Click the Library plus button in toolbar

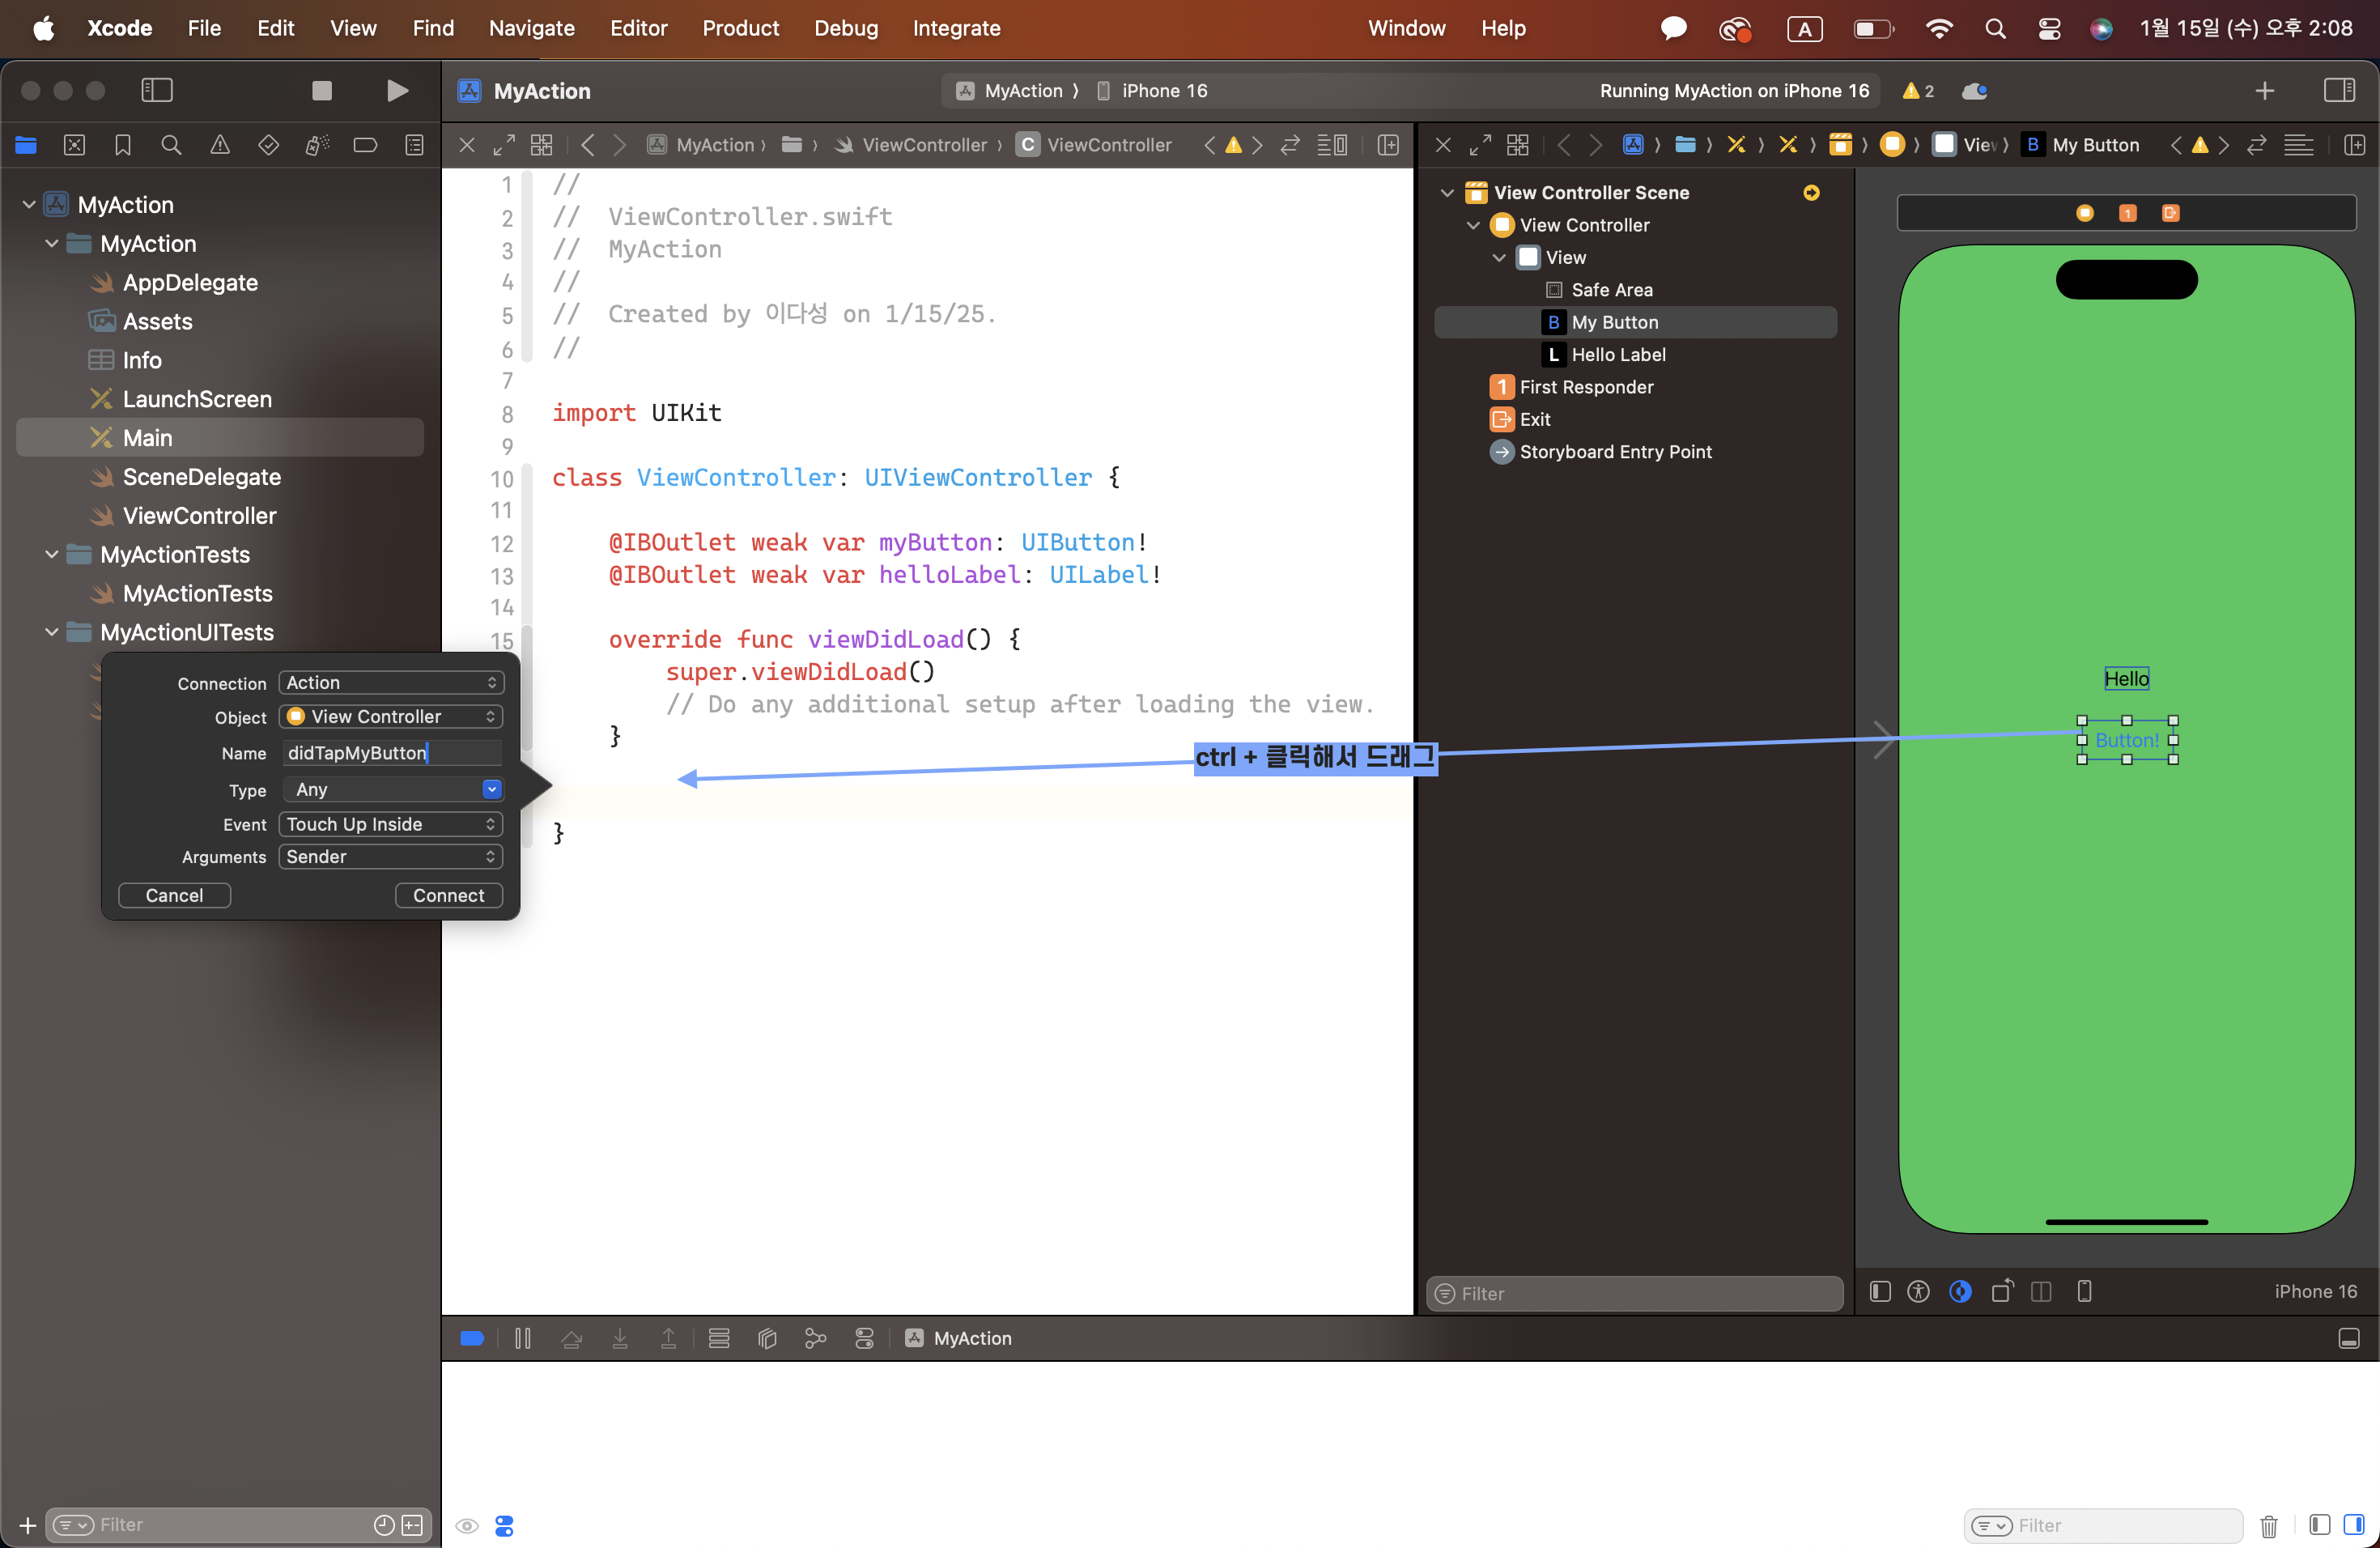[x=2265, y=91]
